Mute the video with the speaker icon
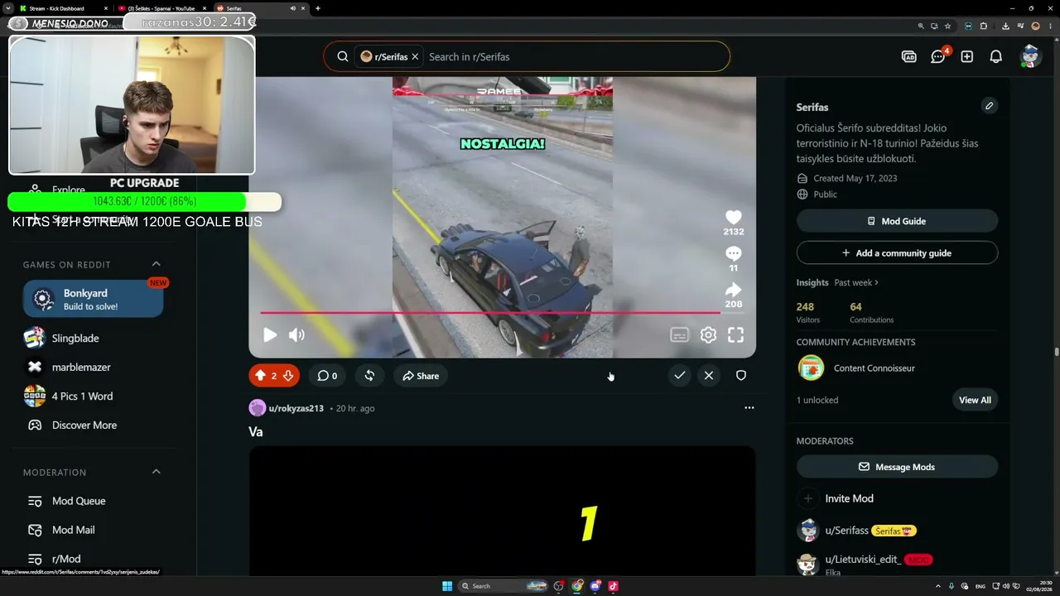 (296, 335)
